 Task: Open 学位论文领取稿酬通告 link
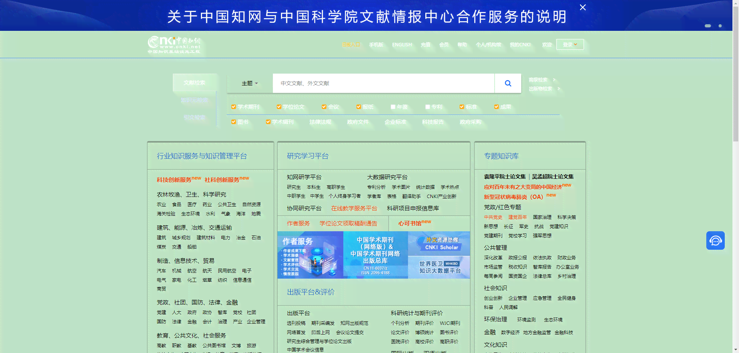coord(348,223)
